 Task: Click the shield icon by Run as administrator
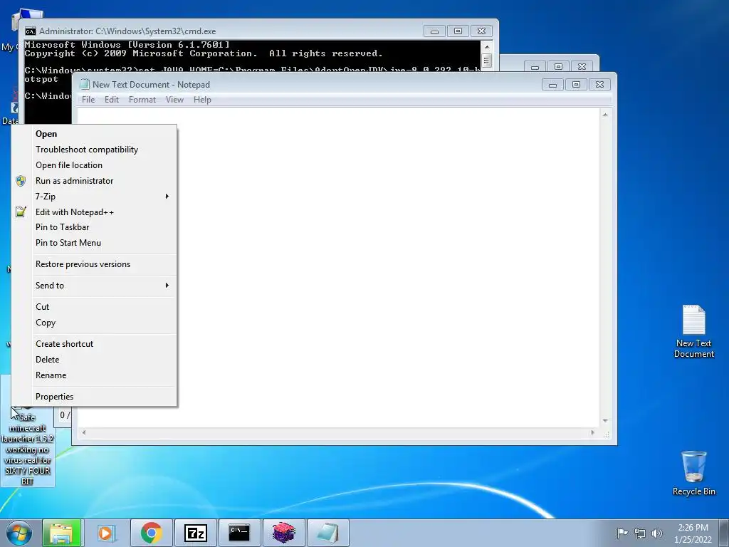pos(21,181)
